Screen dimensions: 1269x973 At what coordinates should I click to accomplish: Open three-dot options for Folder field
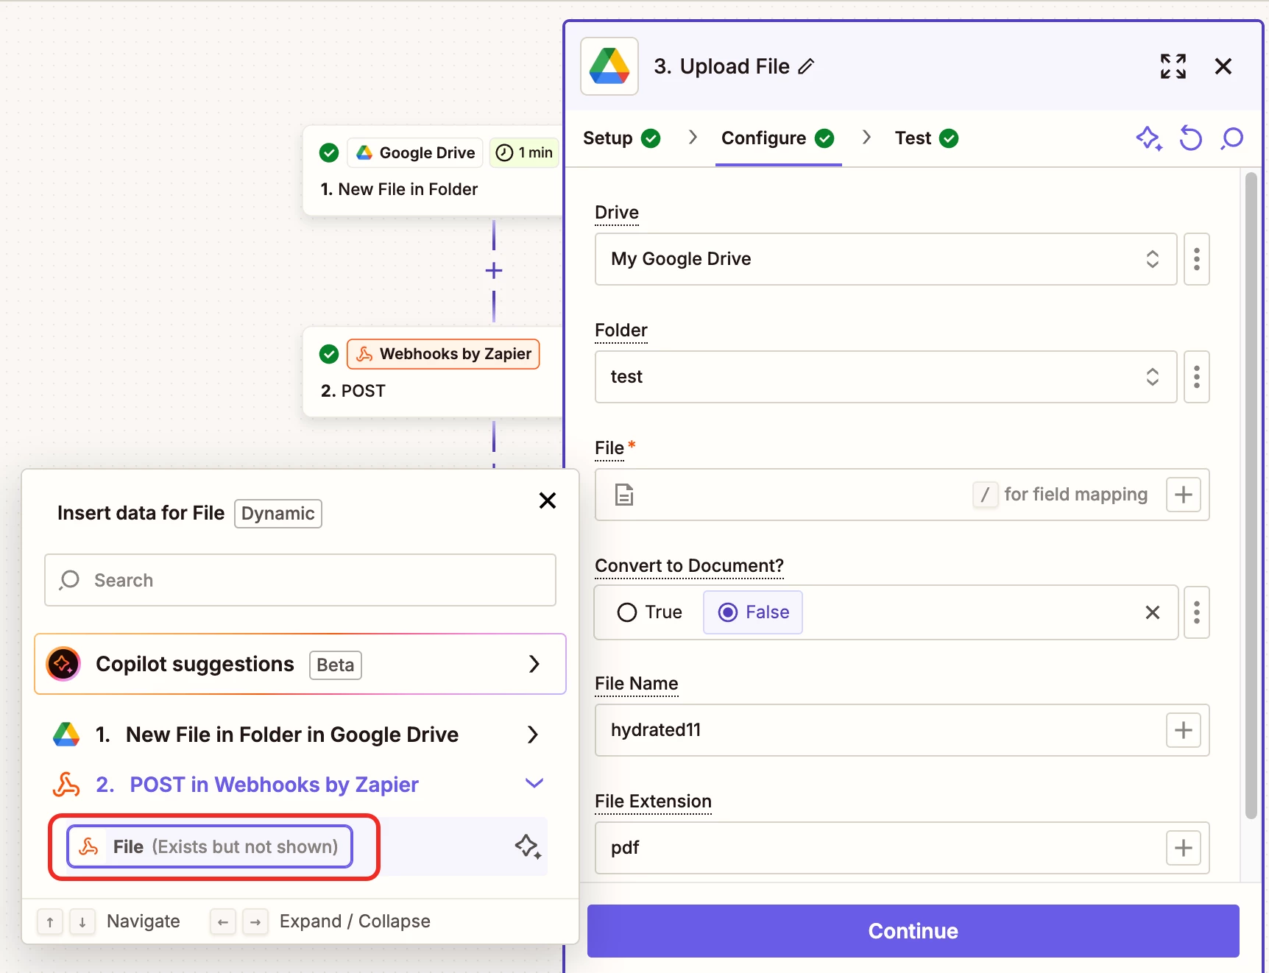pos(1197,377)
